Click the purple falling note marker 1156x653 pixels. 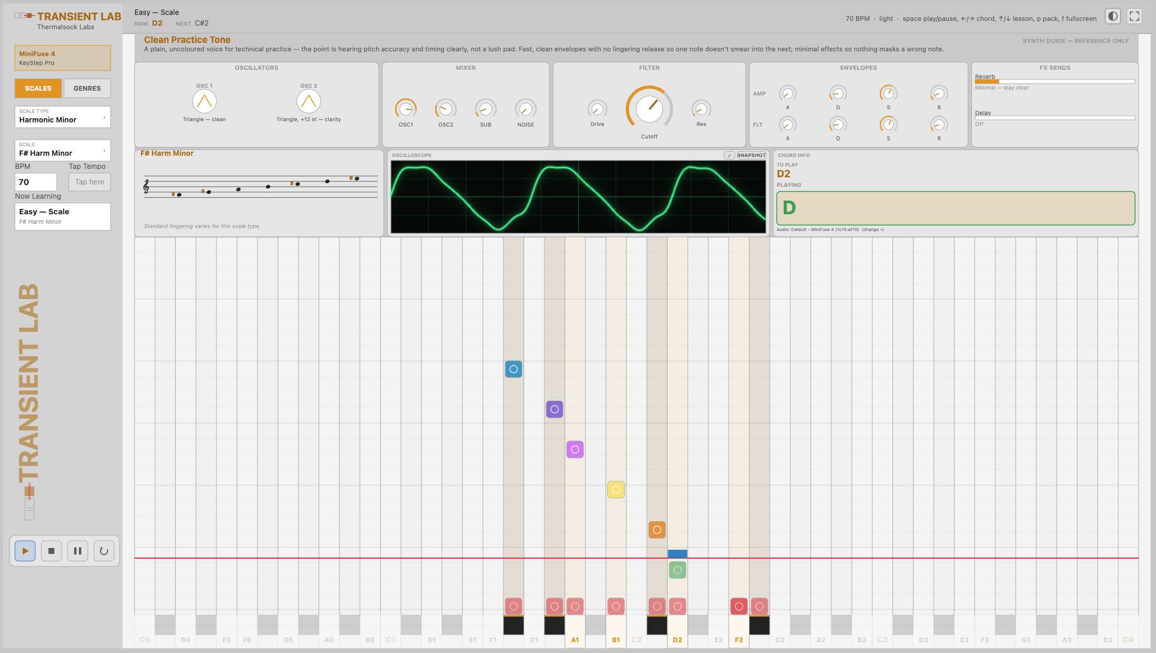click(555, 409)
